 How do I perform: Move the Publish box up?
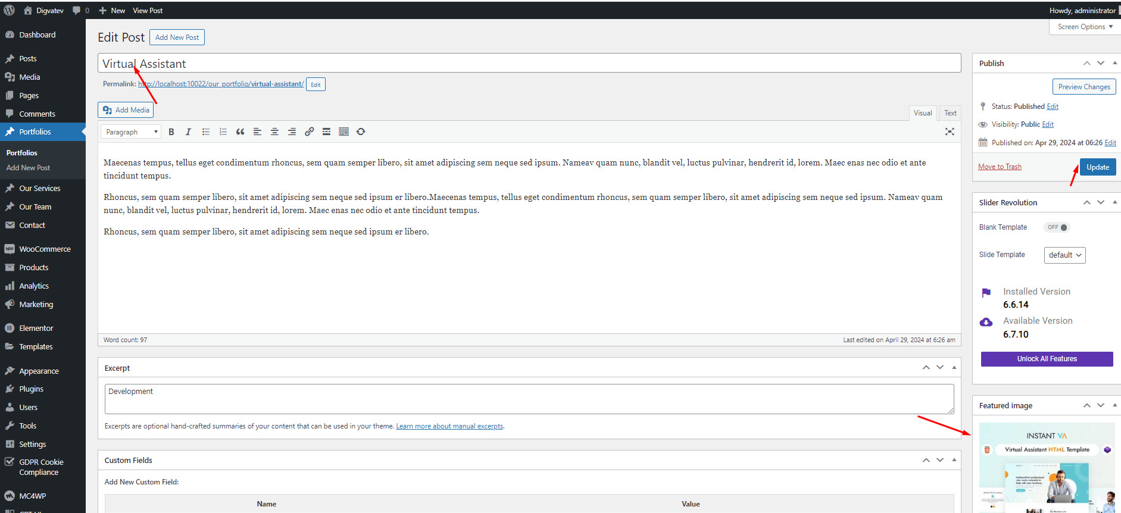pos(1087,63)
